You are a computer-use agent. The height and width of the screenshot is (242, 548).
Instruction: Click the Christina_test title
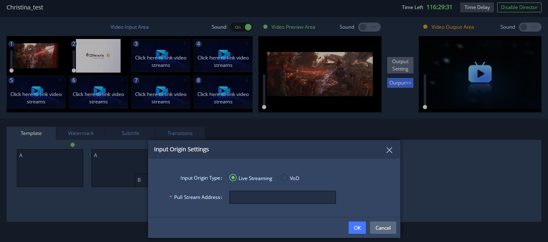coord(25,7)
